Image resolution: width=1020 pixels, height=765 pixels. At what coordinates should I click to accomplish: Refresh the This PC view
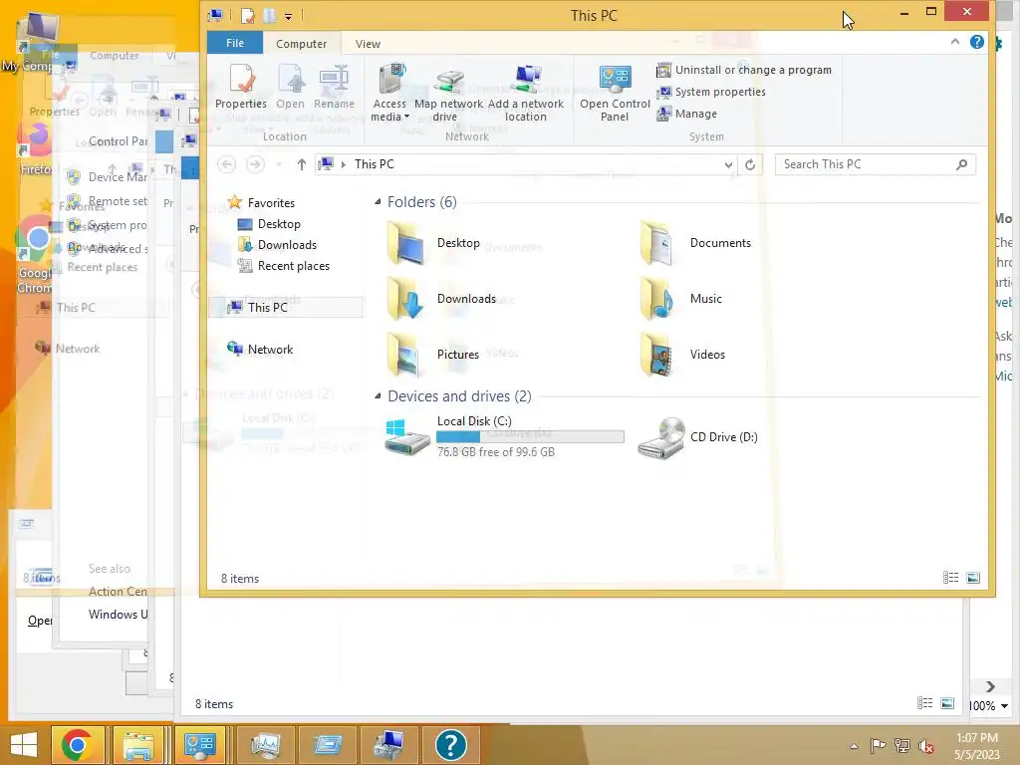point(749,164)
